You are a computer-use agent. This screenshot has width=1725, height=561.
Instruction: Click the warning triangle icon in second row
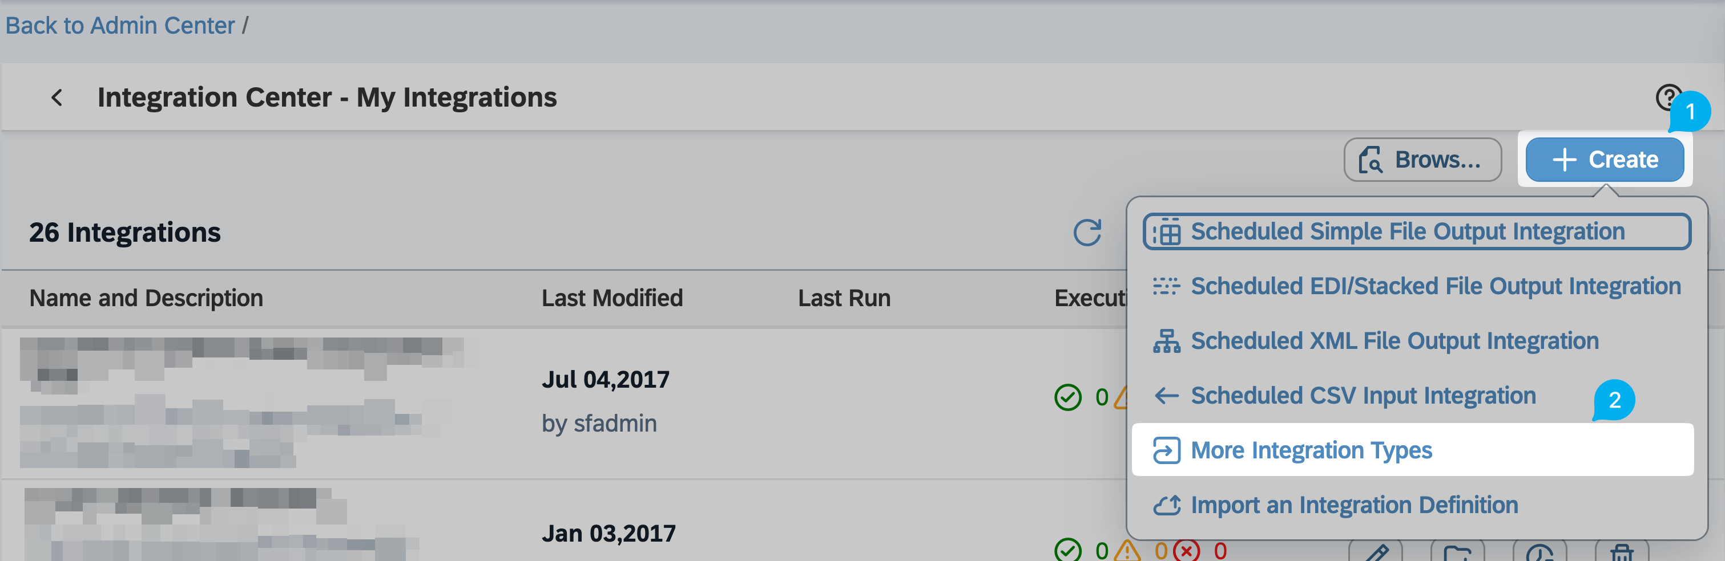[x=1128, y=550]
